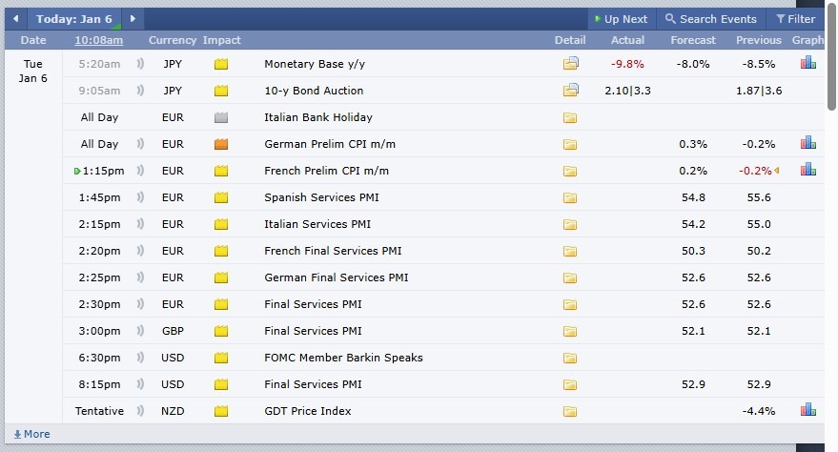This screenshot has height=452, width=838.
Task: Open detail folder for FOMC Member Barkin Speaks
Action: click(x=570, y=358)
